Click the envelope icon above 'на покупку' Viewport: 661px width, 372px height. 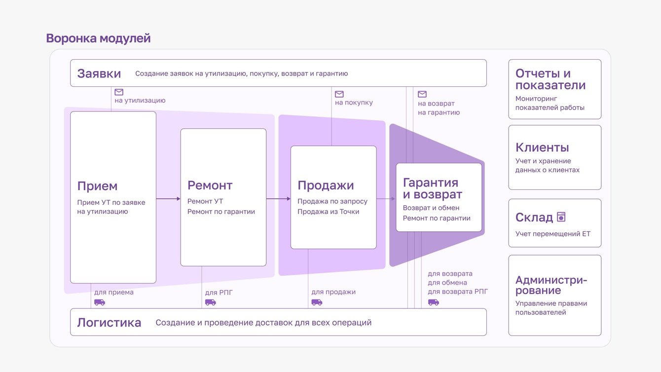point(339,94)
